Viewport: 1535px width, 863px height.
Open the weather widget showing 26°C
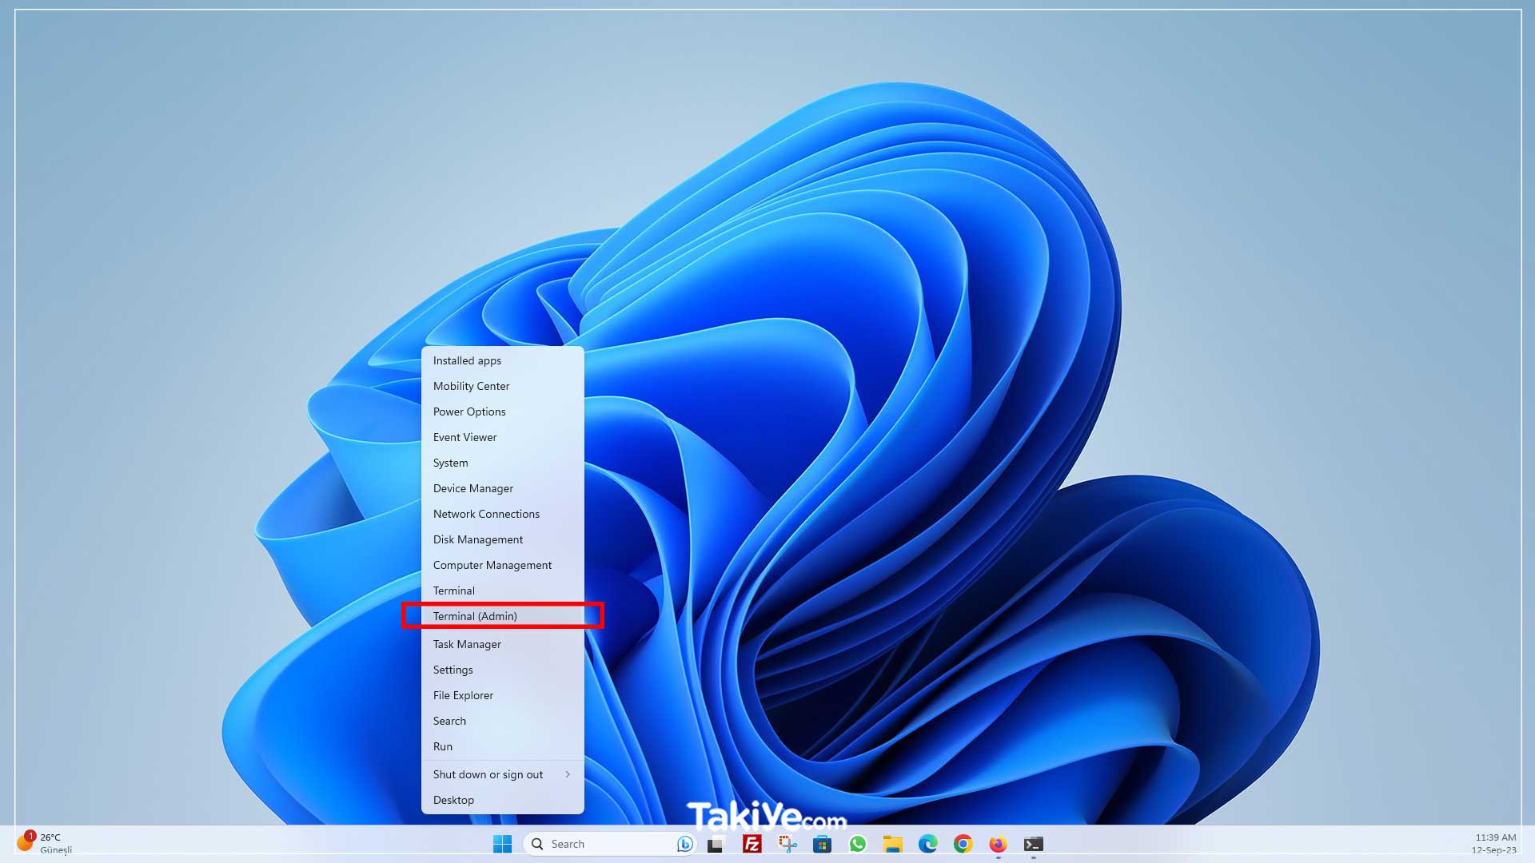tap(44, 843)
